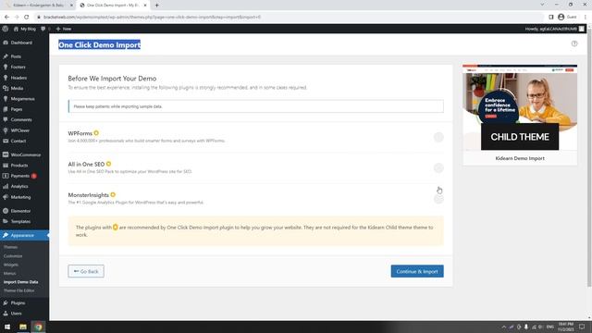The width and height of the screenshot is (592, 333).
Task: Close the One Click Demo Import tab
Action: (145, 6)
